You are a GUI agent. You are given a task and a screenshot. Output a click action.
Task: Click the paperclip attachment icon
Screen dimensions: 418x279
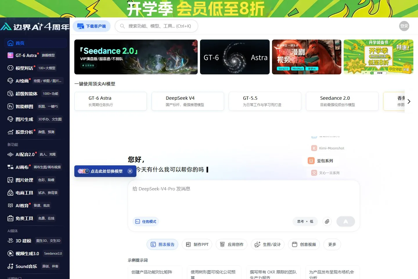327,221
